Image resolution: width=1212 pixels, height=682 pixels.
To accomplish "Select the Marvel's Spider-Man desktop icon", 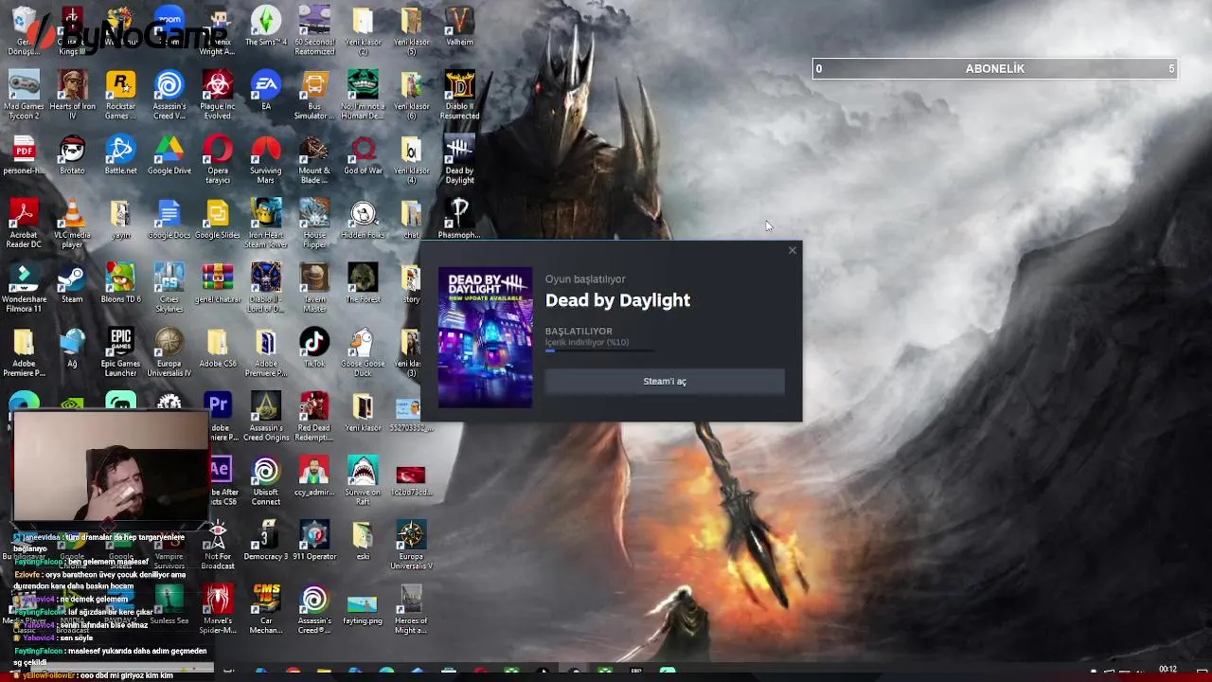I will tap(218, 611).
